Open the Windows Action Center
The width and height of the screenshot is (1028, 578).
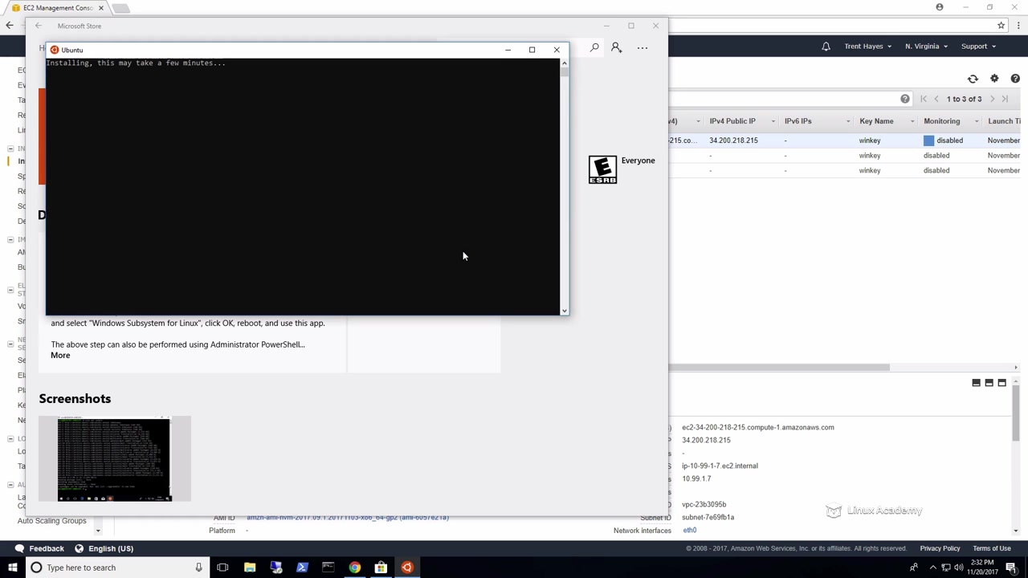coord(1011,568)
